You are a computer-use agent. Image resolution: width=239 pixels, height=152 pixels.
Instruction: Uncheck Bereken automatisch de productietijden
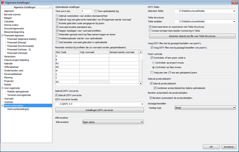151,98
